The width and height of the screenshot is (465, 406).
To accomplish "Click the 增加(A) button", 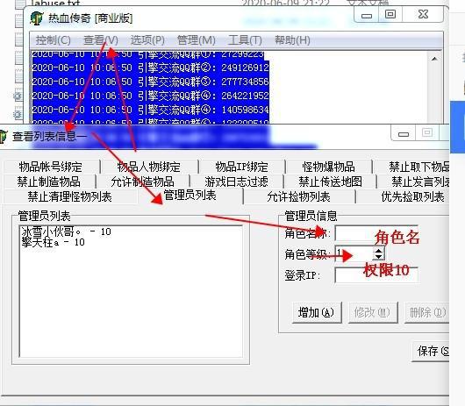I will pyautogui.click(x=317, y=312).
